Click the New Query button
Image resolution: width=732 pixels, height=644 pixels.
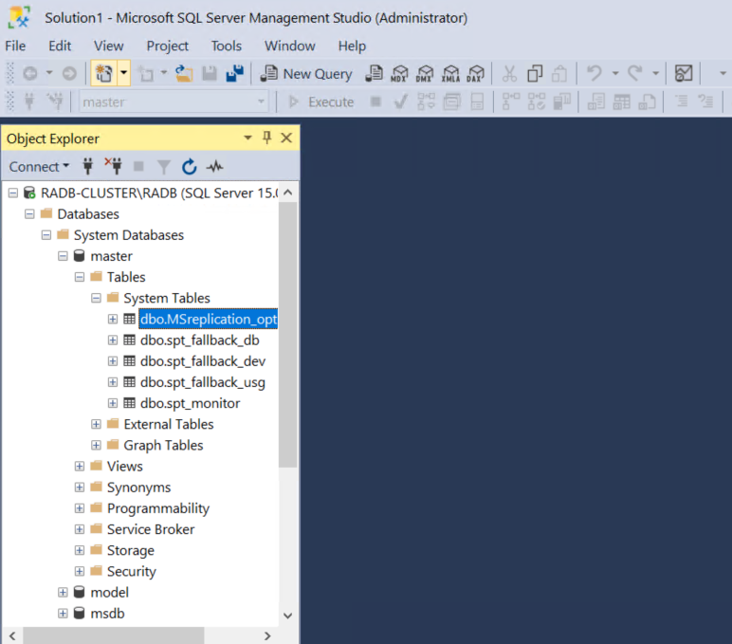click(306, 74)
